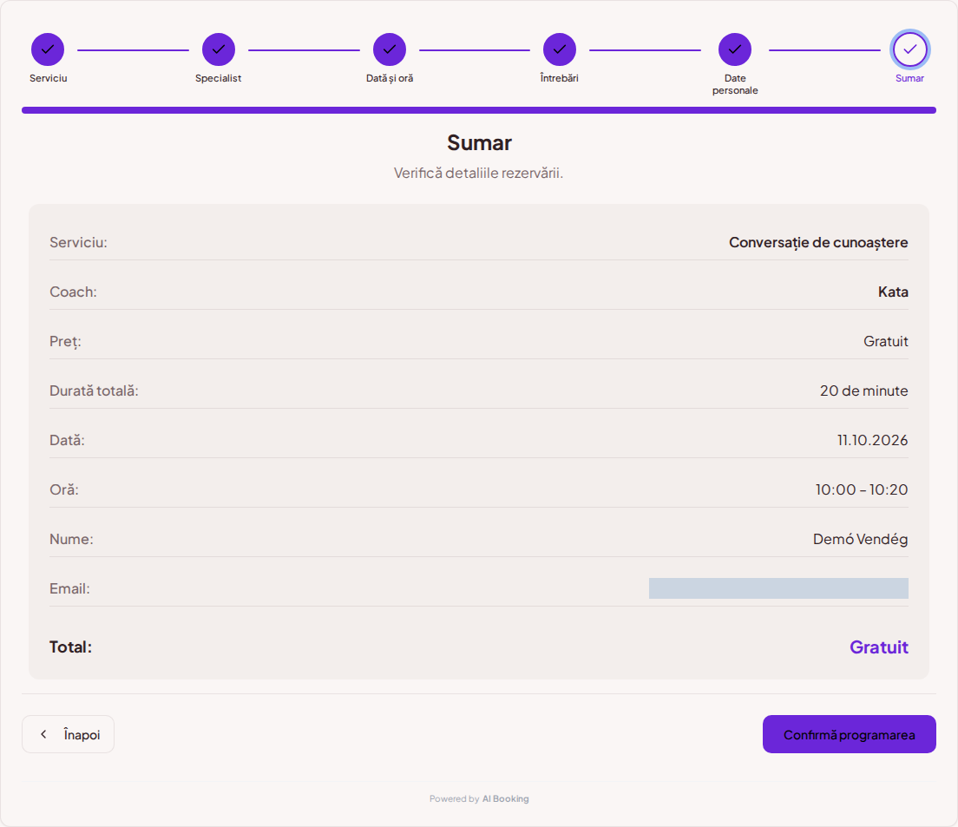Click the 11.10.2026 date value
The height and width of the screenshot is (827, 958).
872,440
